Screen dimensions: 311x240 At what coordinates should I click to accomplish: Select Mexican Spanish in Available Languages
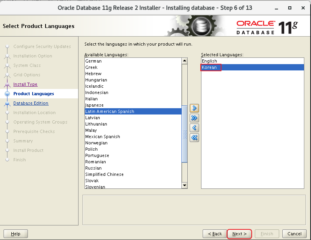pyautogui.click(x=133, y=137)
